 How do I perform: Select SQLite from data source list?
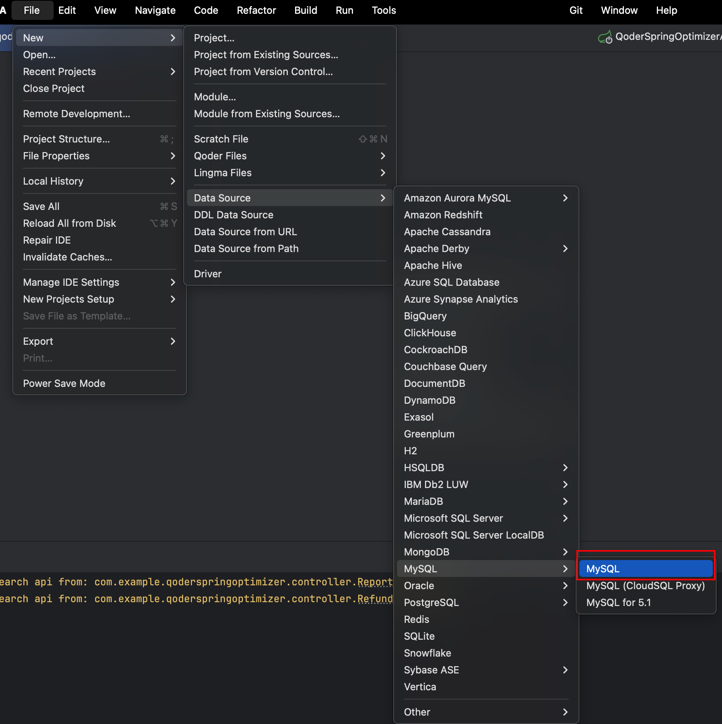[x=419, y=636]
